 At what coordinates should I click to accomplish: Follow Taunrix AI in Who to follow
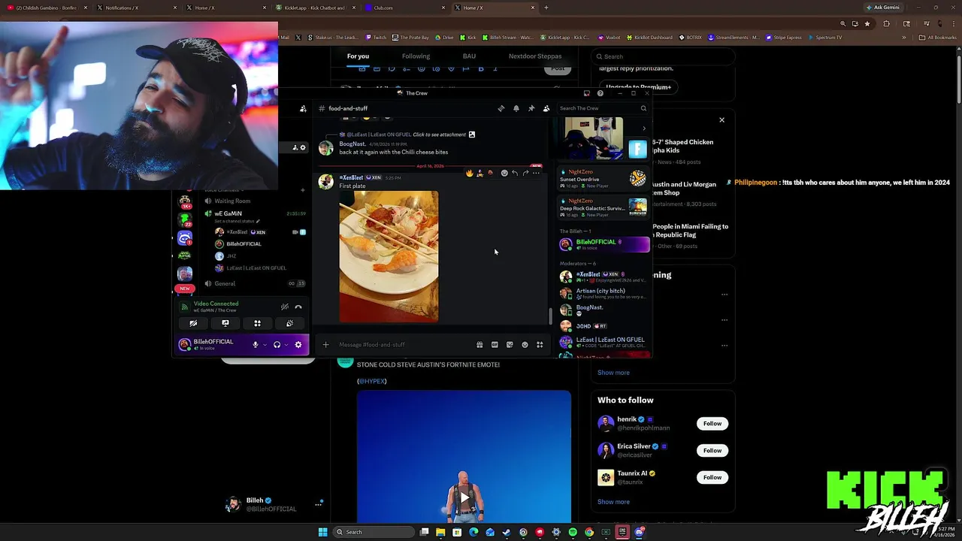pyautogui.click(x=712, y=478)
